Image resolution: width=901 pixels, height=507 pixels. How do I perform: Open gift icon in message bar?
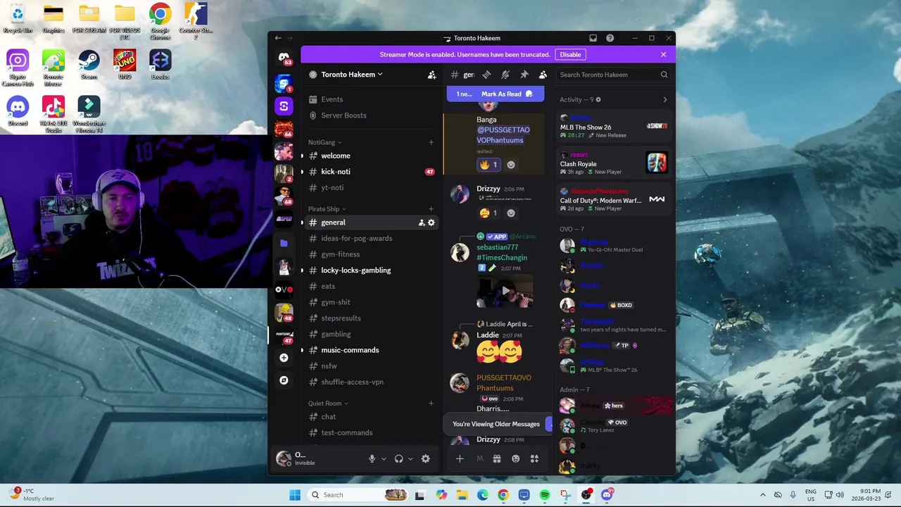click(x=497, y=458)
